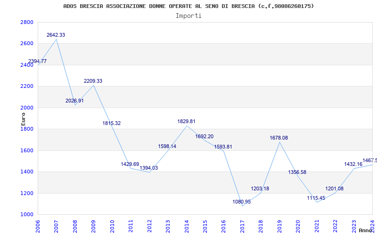Click the Anno axis label

pyautogui.click(x=366, y=230)
